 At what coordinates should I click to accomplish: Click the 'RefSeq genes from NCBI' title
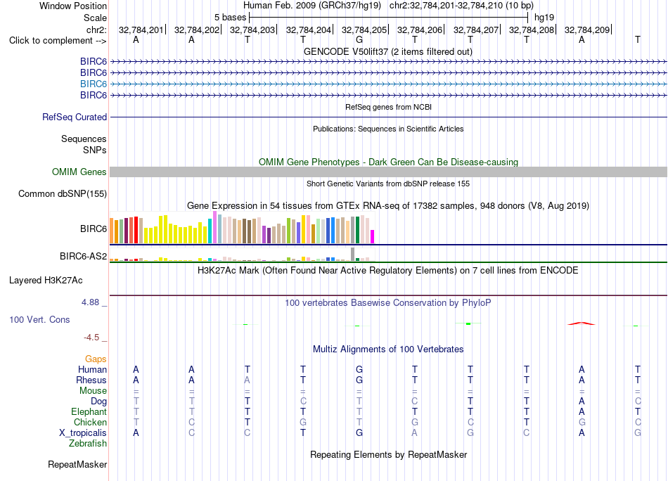388,107
